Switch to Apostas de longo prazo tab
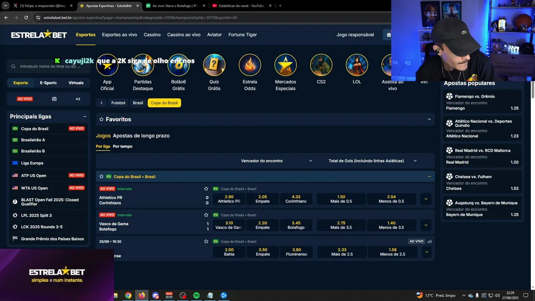 point(141,136)
